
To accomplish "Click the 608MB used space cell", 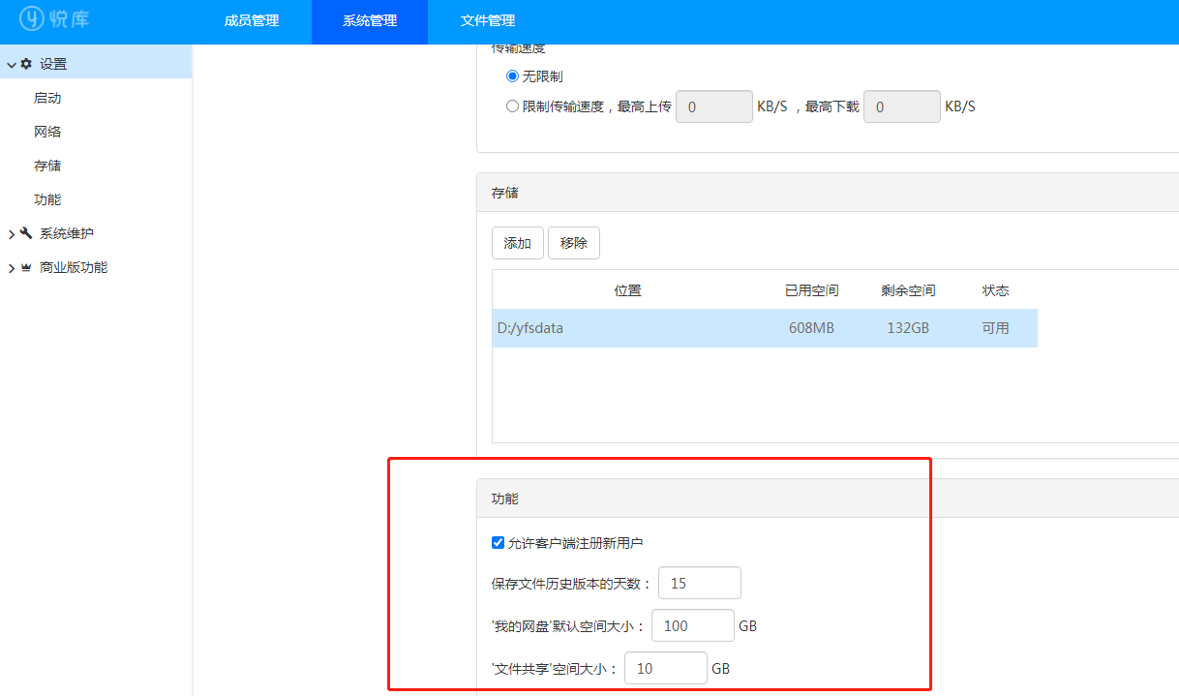I will (x=811, y=328).
